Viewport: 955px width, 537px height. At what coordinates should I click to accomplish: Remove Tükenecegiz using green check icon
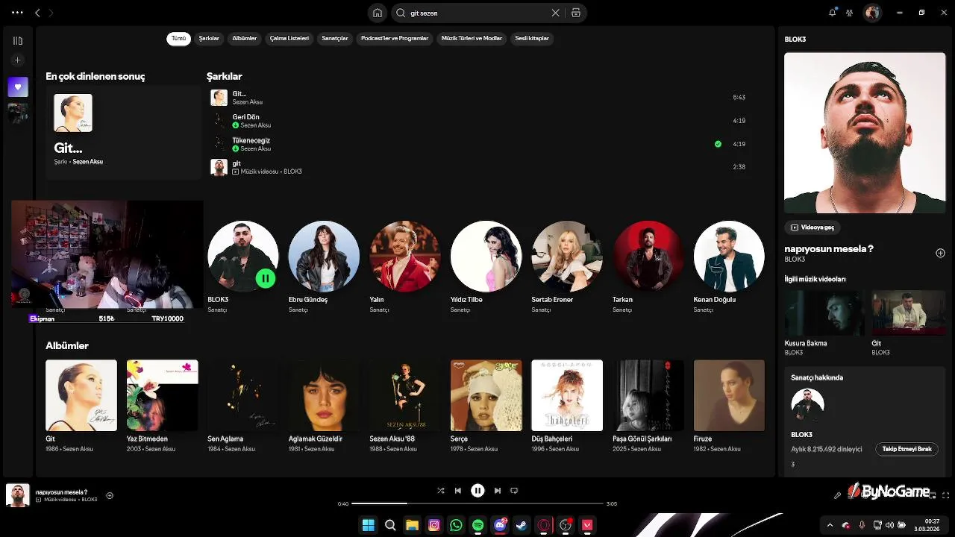(718, 144)
